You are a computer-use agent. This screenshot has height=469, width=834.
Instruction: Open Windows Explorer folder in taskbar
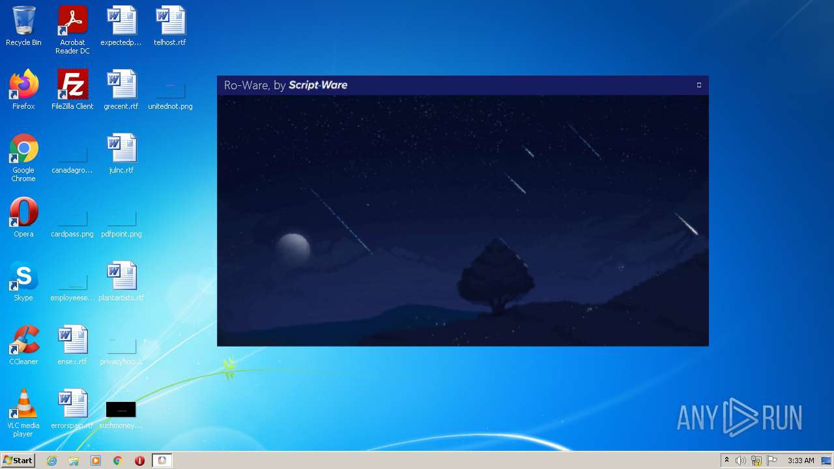tap(74, 461)
